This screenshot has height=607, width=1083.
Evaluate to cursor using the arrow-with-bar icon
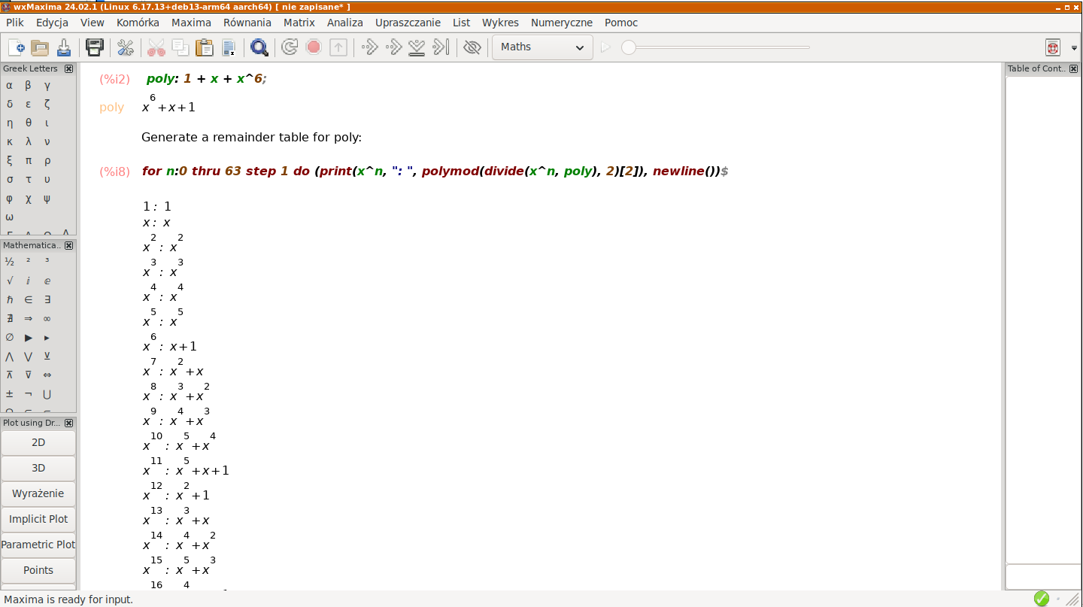click(441, 47)
